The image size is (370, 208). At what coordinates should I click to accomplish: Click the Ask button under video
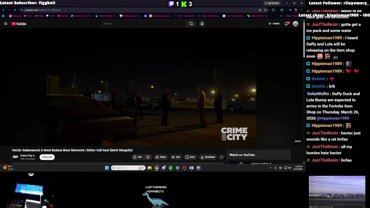(x=176, y=157)
